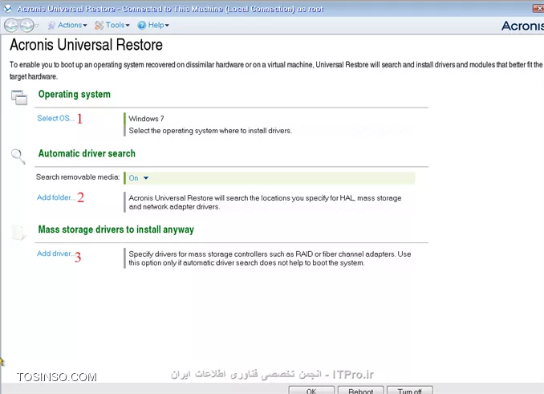Click the Automatic driver search heading

pyautogui.click(x=87, y=153)
